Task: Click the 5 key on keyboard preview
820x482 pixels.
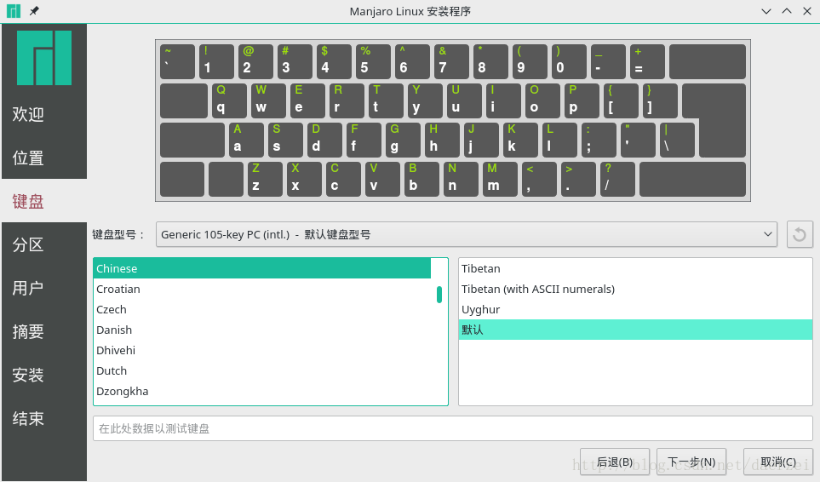Action: pos(374,61)
